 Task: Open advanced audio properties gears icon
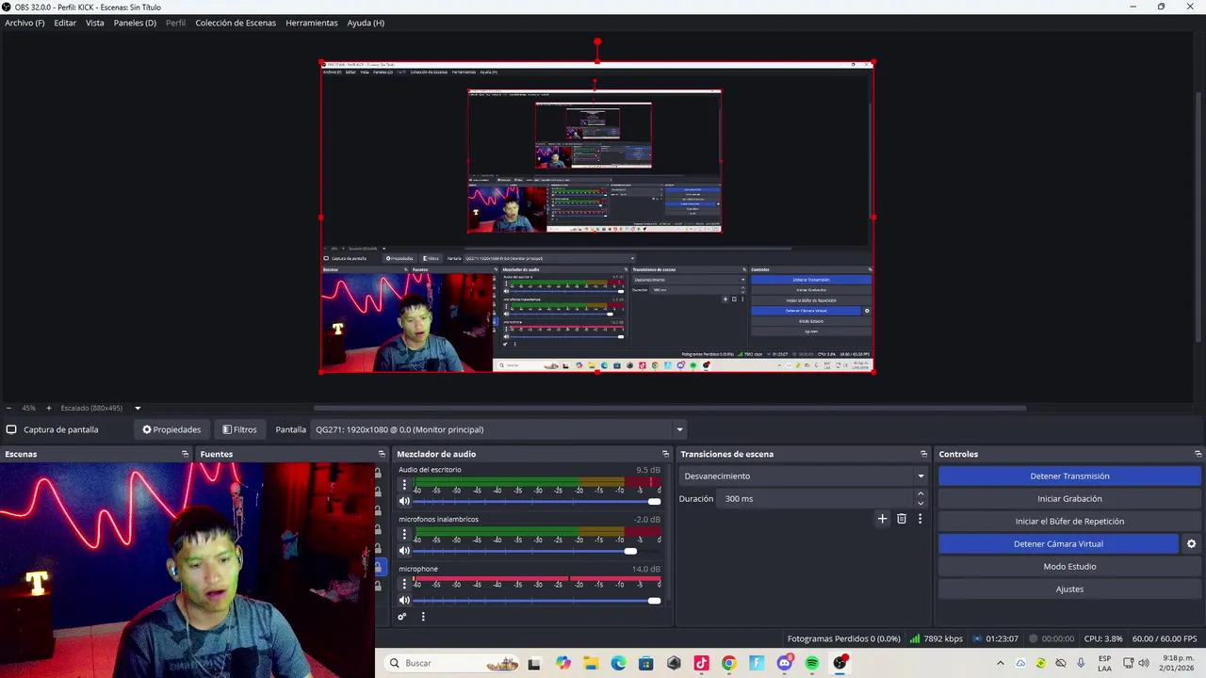click(402, 617)
